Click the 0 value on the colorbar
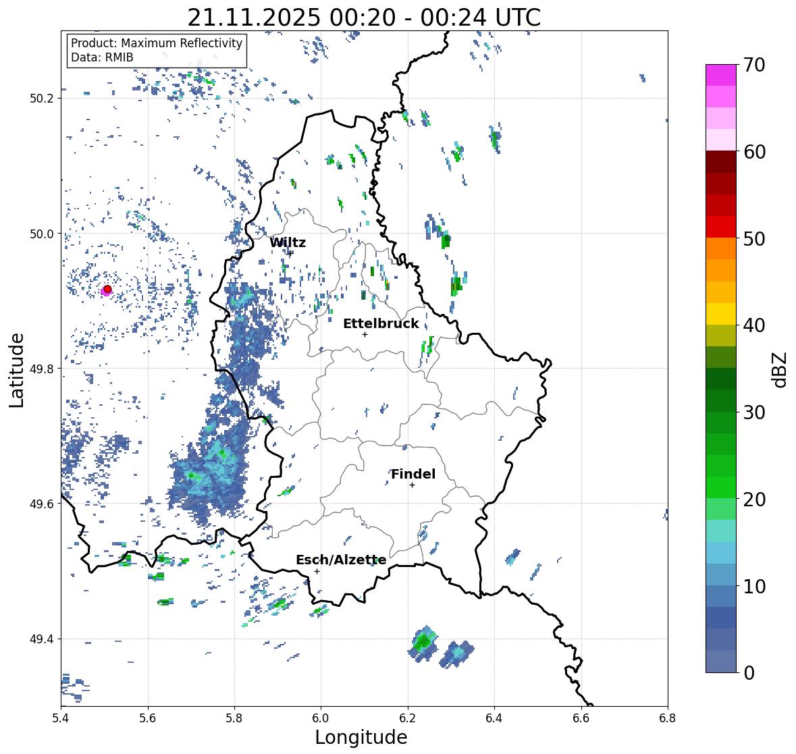This screenshot has height=754, width=796. tap(749, 673)
